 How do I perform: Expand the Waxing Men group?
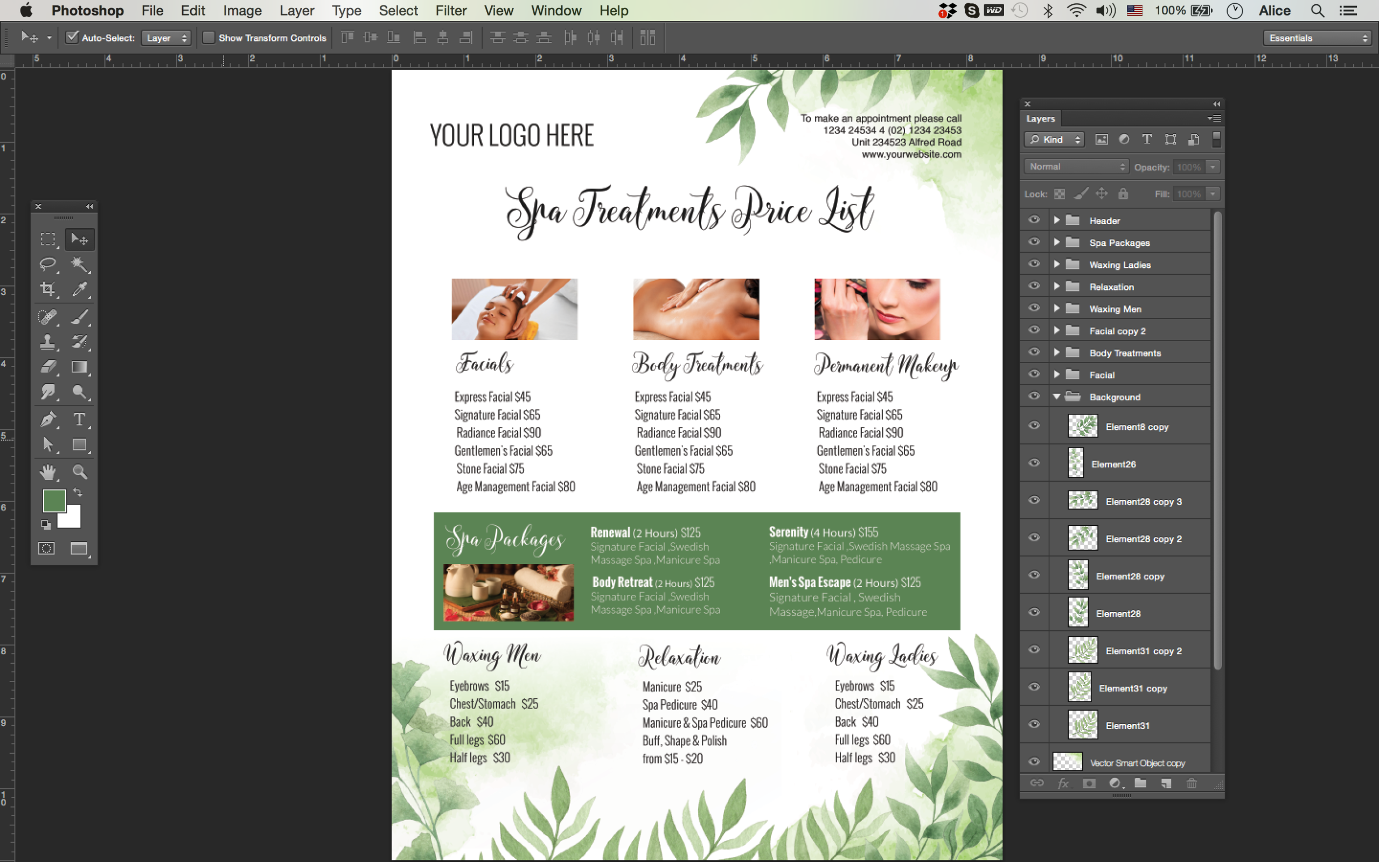point(1057,308)
